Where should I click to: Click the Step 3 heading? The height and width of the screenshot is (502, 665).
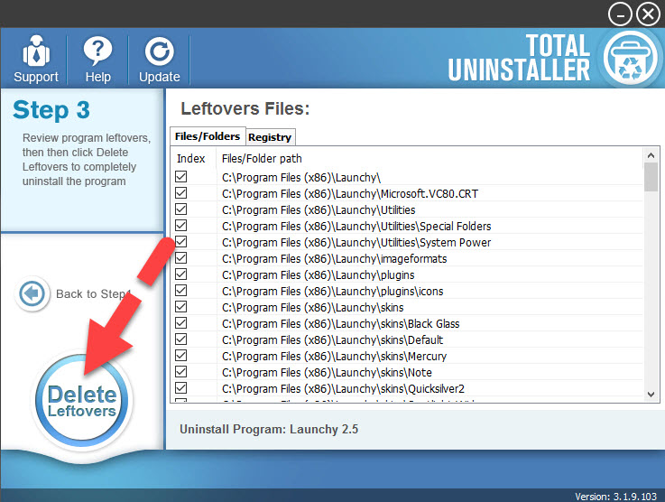[51, 110]
